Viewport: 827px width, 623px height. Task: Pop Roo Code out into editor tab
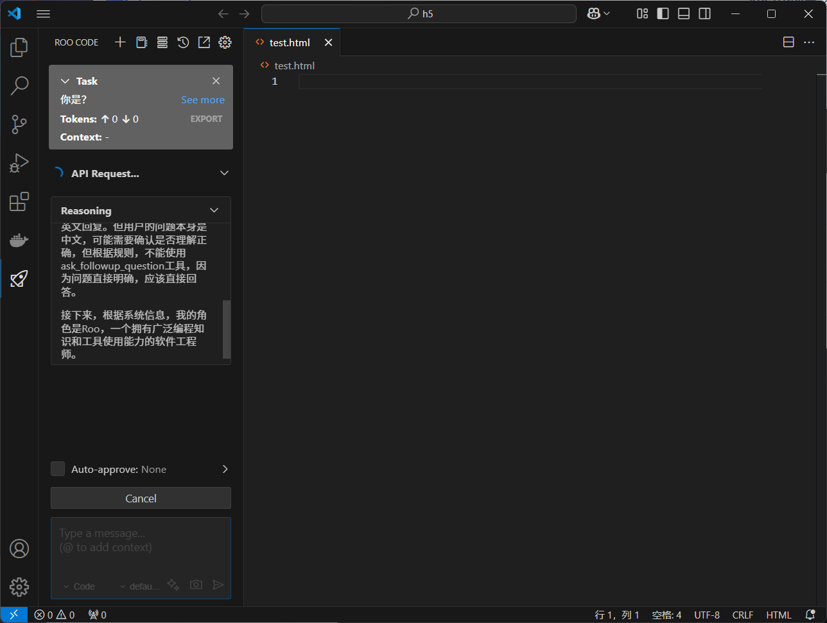click(204, 42)
